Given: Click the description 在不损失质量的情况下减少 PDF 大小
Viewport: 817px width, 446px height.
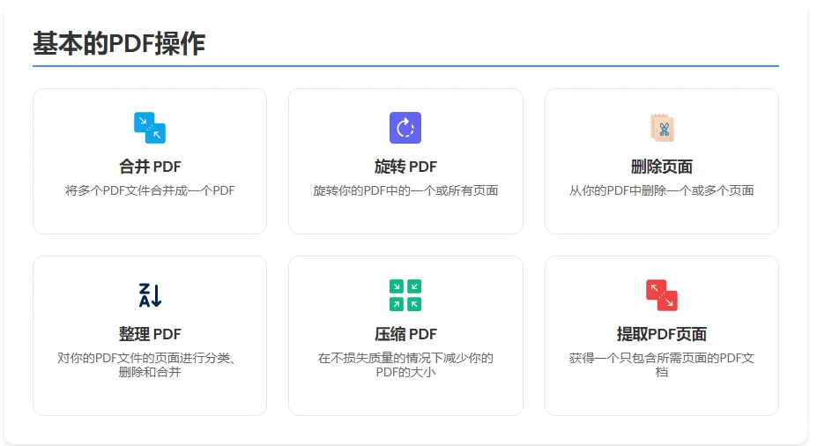Looking at the screenshot, I should tap(405, 365).
